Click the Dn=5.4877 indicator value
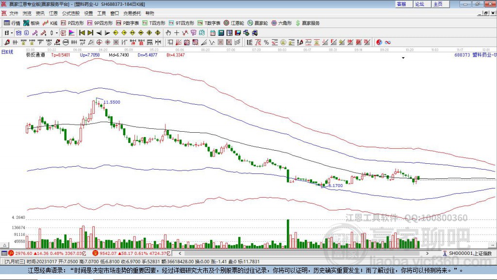 click(148, 55)
